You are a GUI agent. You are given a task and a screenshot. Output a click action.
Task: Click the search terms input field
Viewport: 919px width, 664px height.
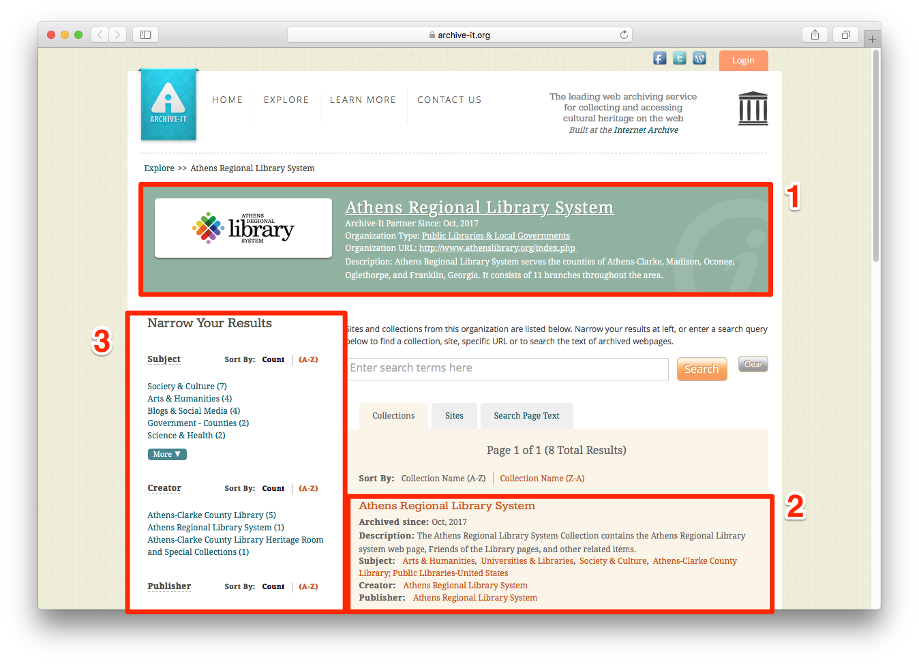point(508,369)
